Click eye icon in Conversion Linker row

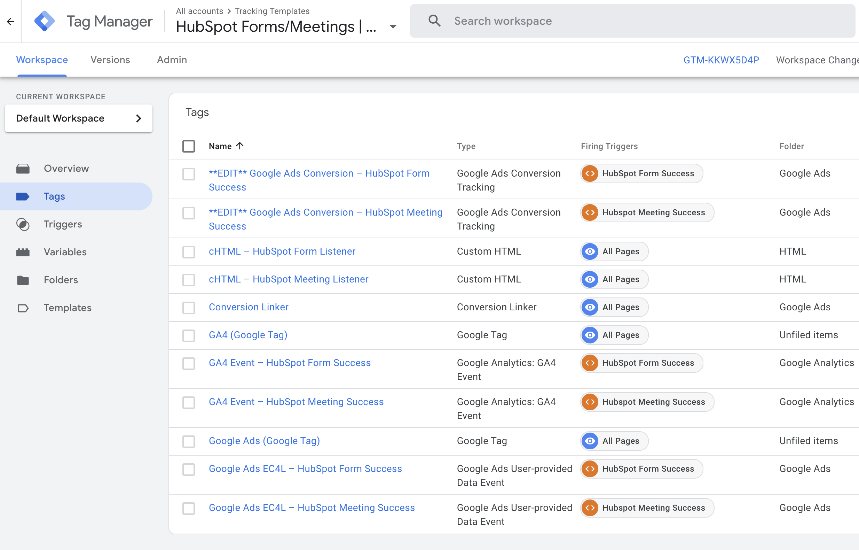click(590, 307)
